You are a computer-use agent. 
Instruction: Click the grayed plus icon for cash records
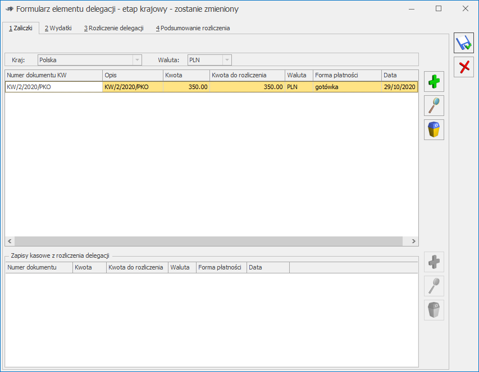tap(434, 262)
